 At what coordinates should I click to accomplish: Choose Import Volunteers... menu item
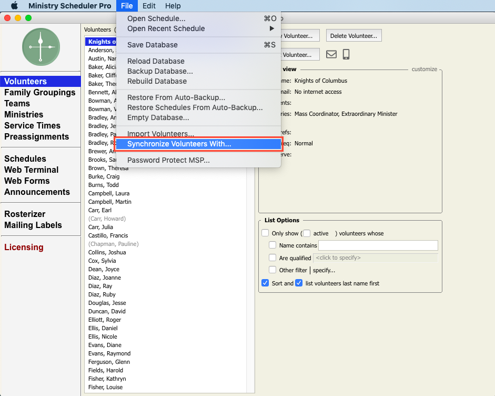pyautogui.click(x=198, y=134)
